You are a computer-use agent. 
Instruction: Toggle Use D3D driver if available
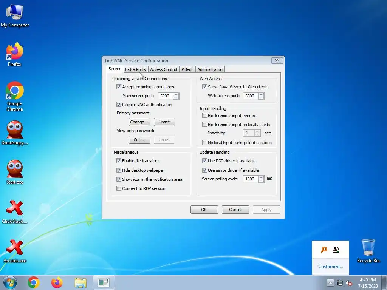[x=204, y=161]
